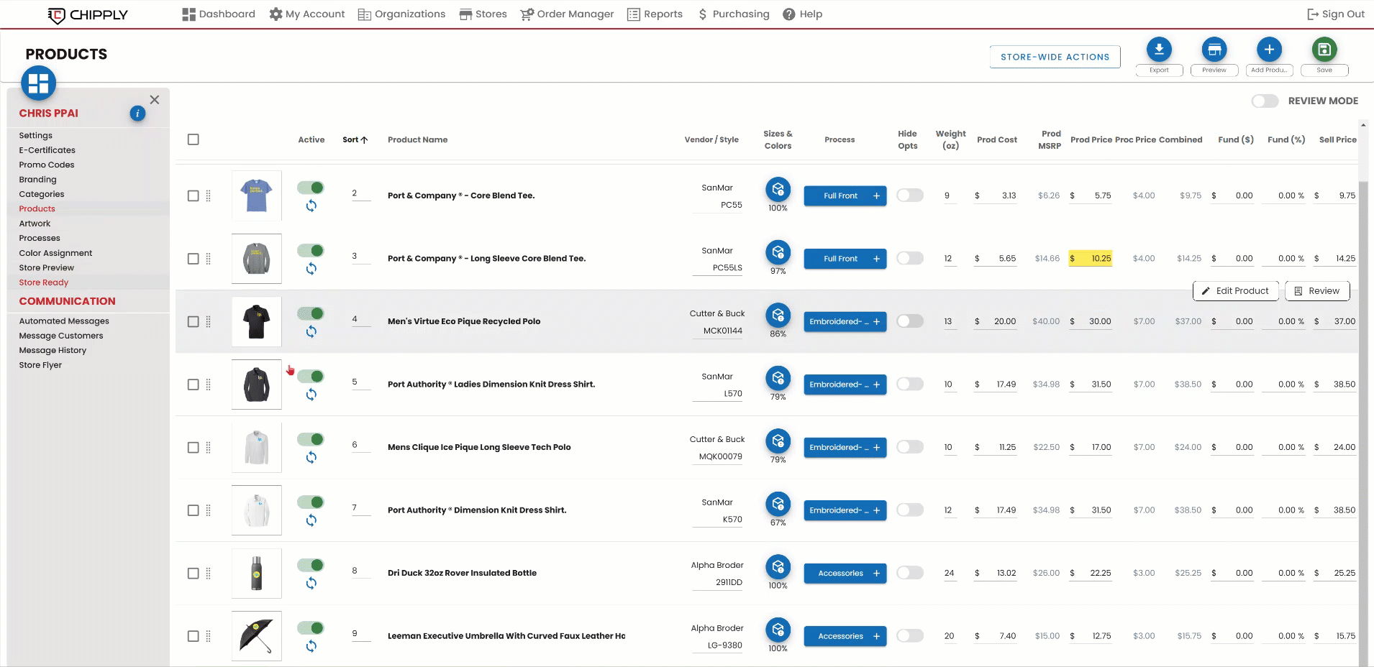The width and height of the screenshot is (1374, 667).
Task: Click refresh icon for Men's Virtue Eco Polo
Action: pos(311,332)
